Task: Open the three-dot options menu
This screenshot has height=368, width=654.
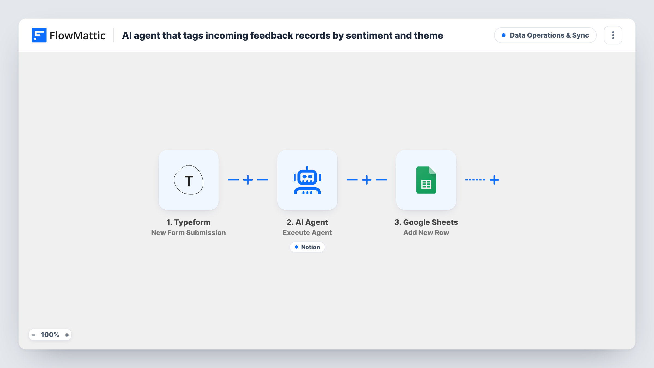Action: [613, 35]
